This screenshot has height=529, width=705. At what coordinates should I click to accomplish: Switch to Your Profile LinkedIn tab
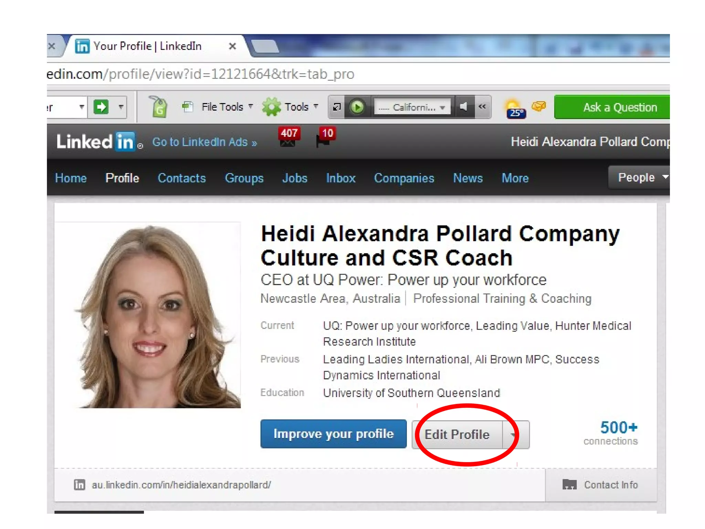click(x=148, y=46)
